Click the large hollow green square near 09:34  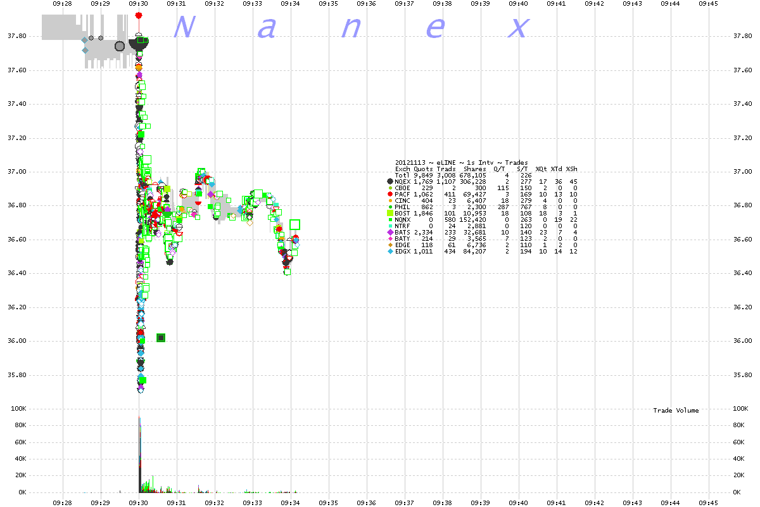pos(294,224)
